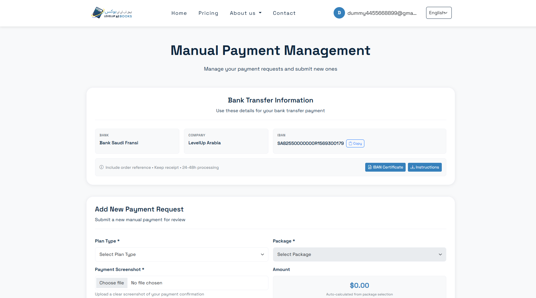Screen dimensions: 536x298
Task: Open the English language selector
Action: tap(438, 13)
